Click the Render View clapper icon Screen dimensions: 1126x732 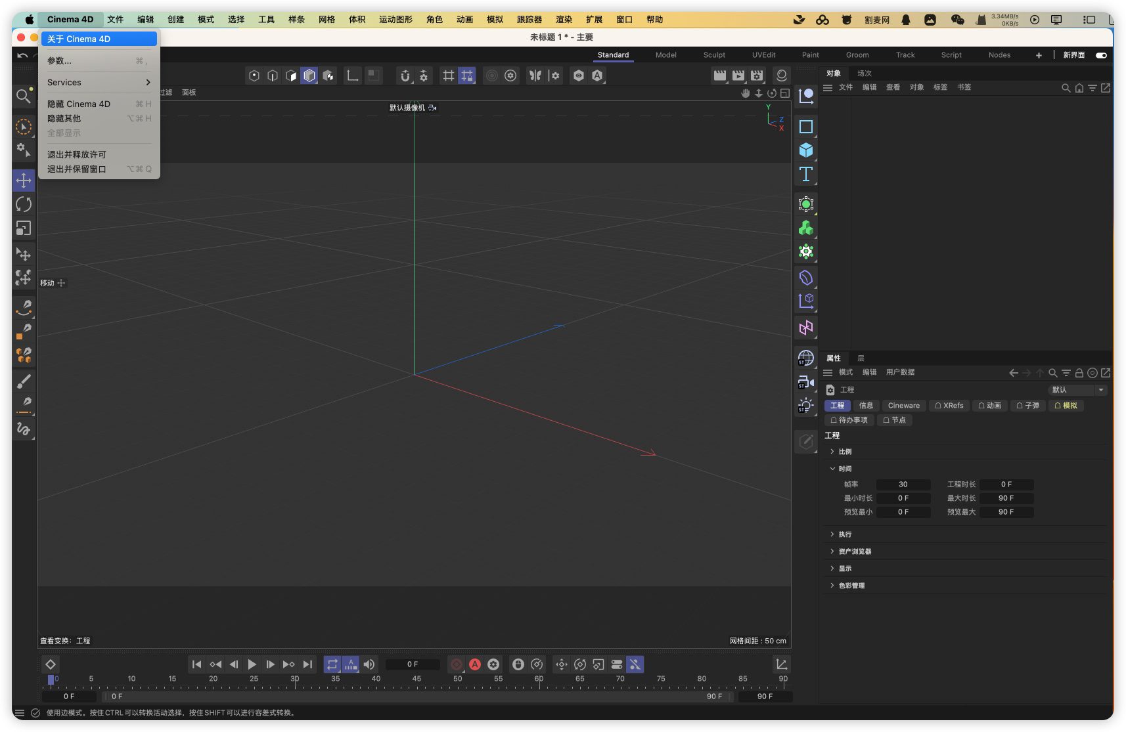coord(720,75)
